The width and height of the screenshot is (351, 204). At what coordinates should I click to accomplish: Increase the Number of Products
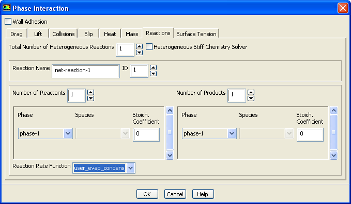pyautogui.click(x=251, y=92)
